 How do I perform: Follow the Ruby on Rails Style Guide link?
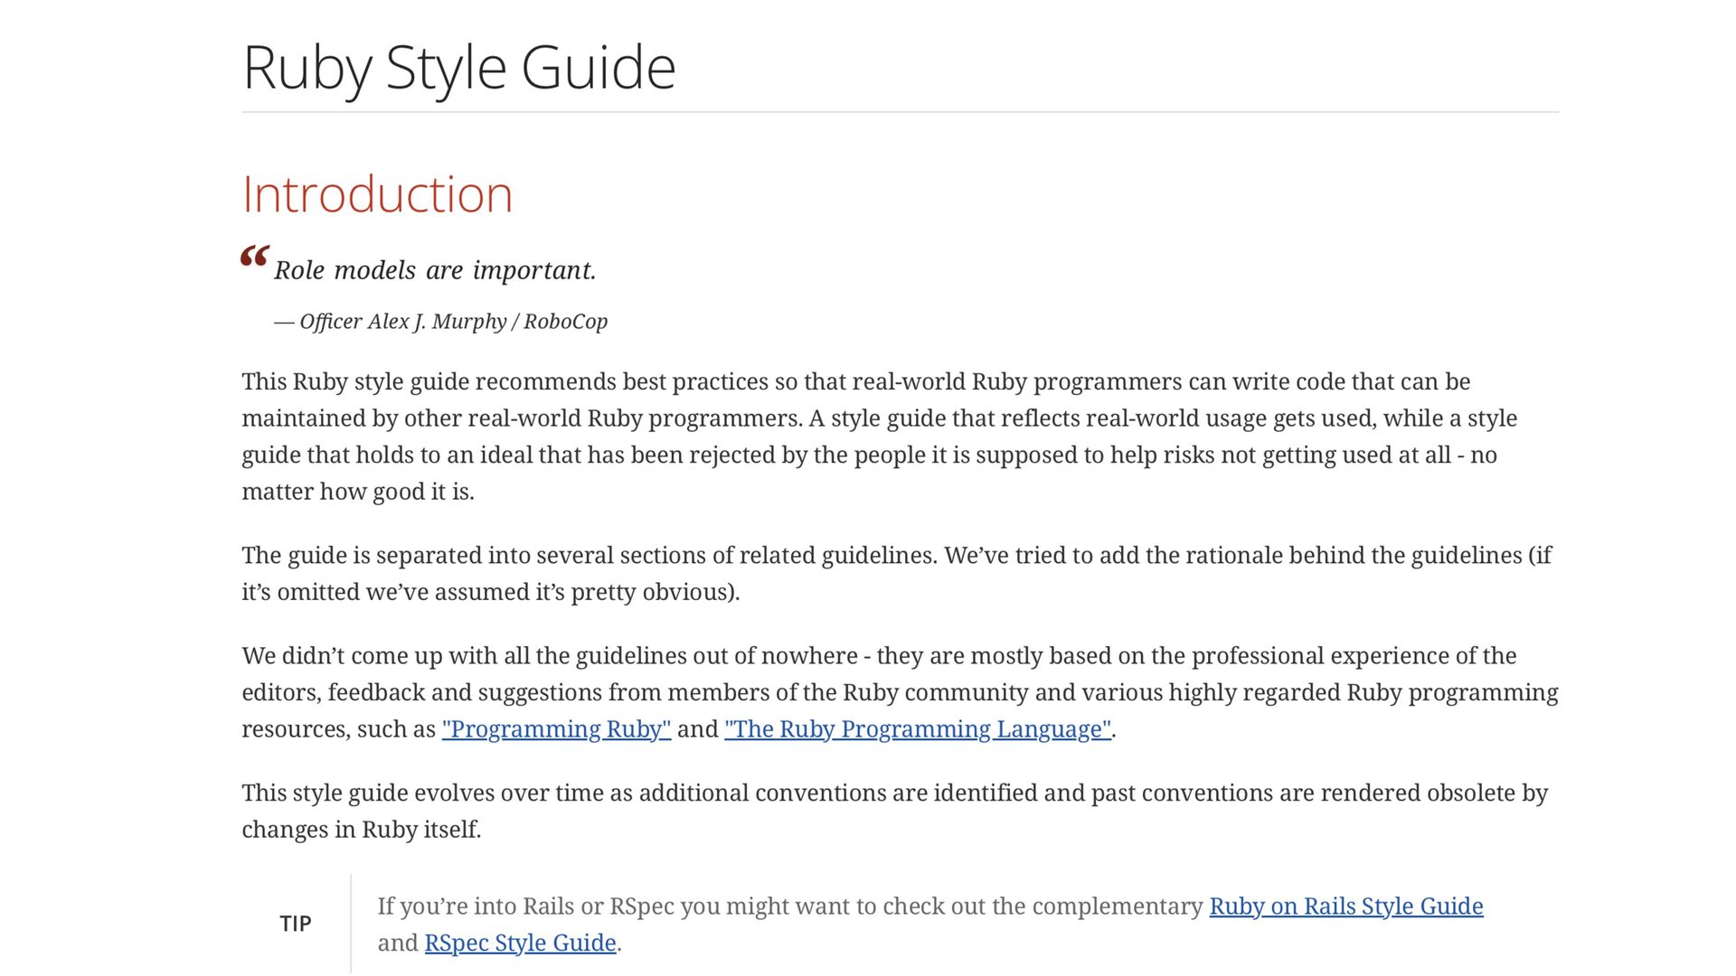(x=1345, y=906)
